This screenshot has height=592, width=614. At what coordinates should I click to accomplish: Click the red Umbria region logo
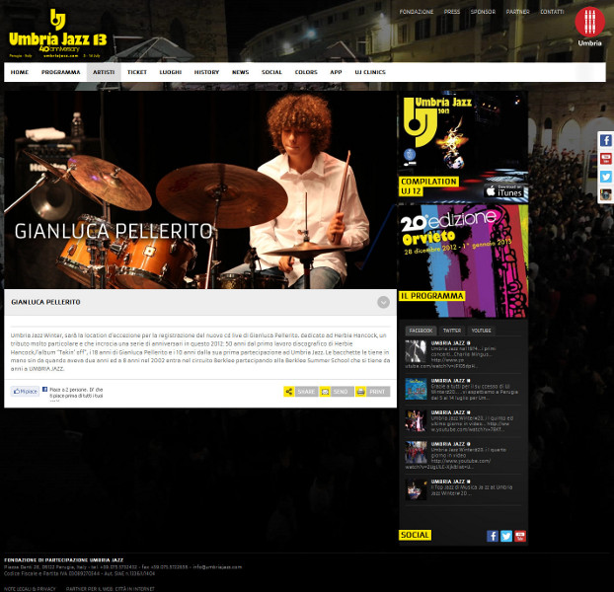[589, 27]
